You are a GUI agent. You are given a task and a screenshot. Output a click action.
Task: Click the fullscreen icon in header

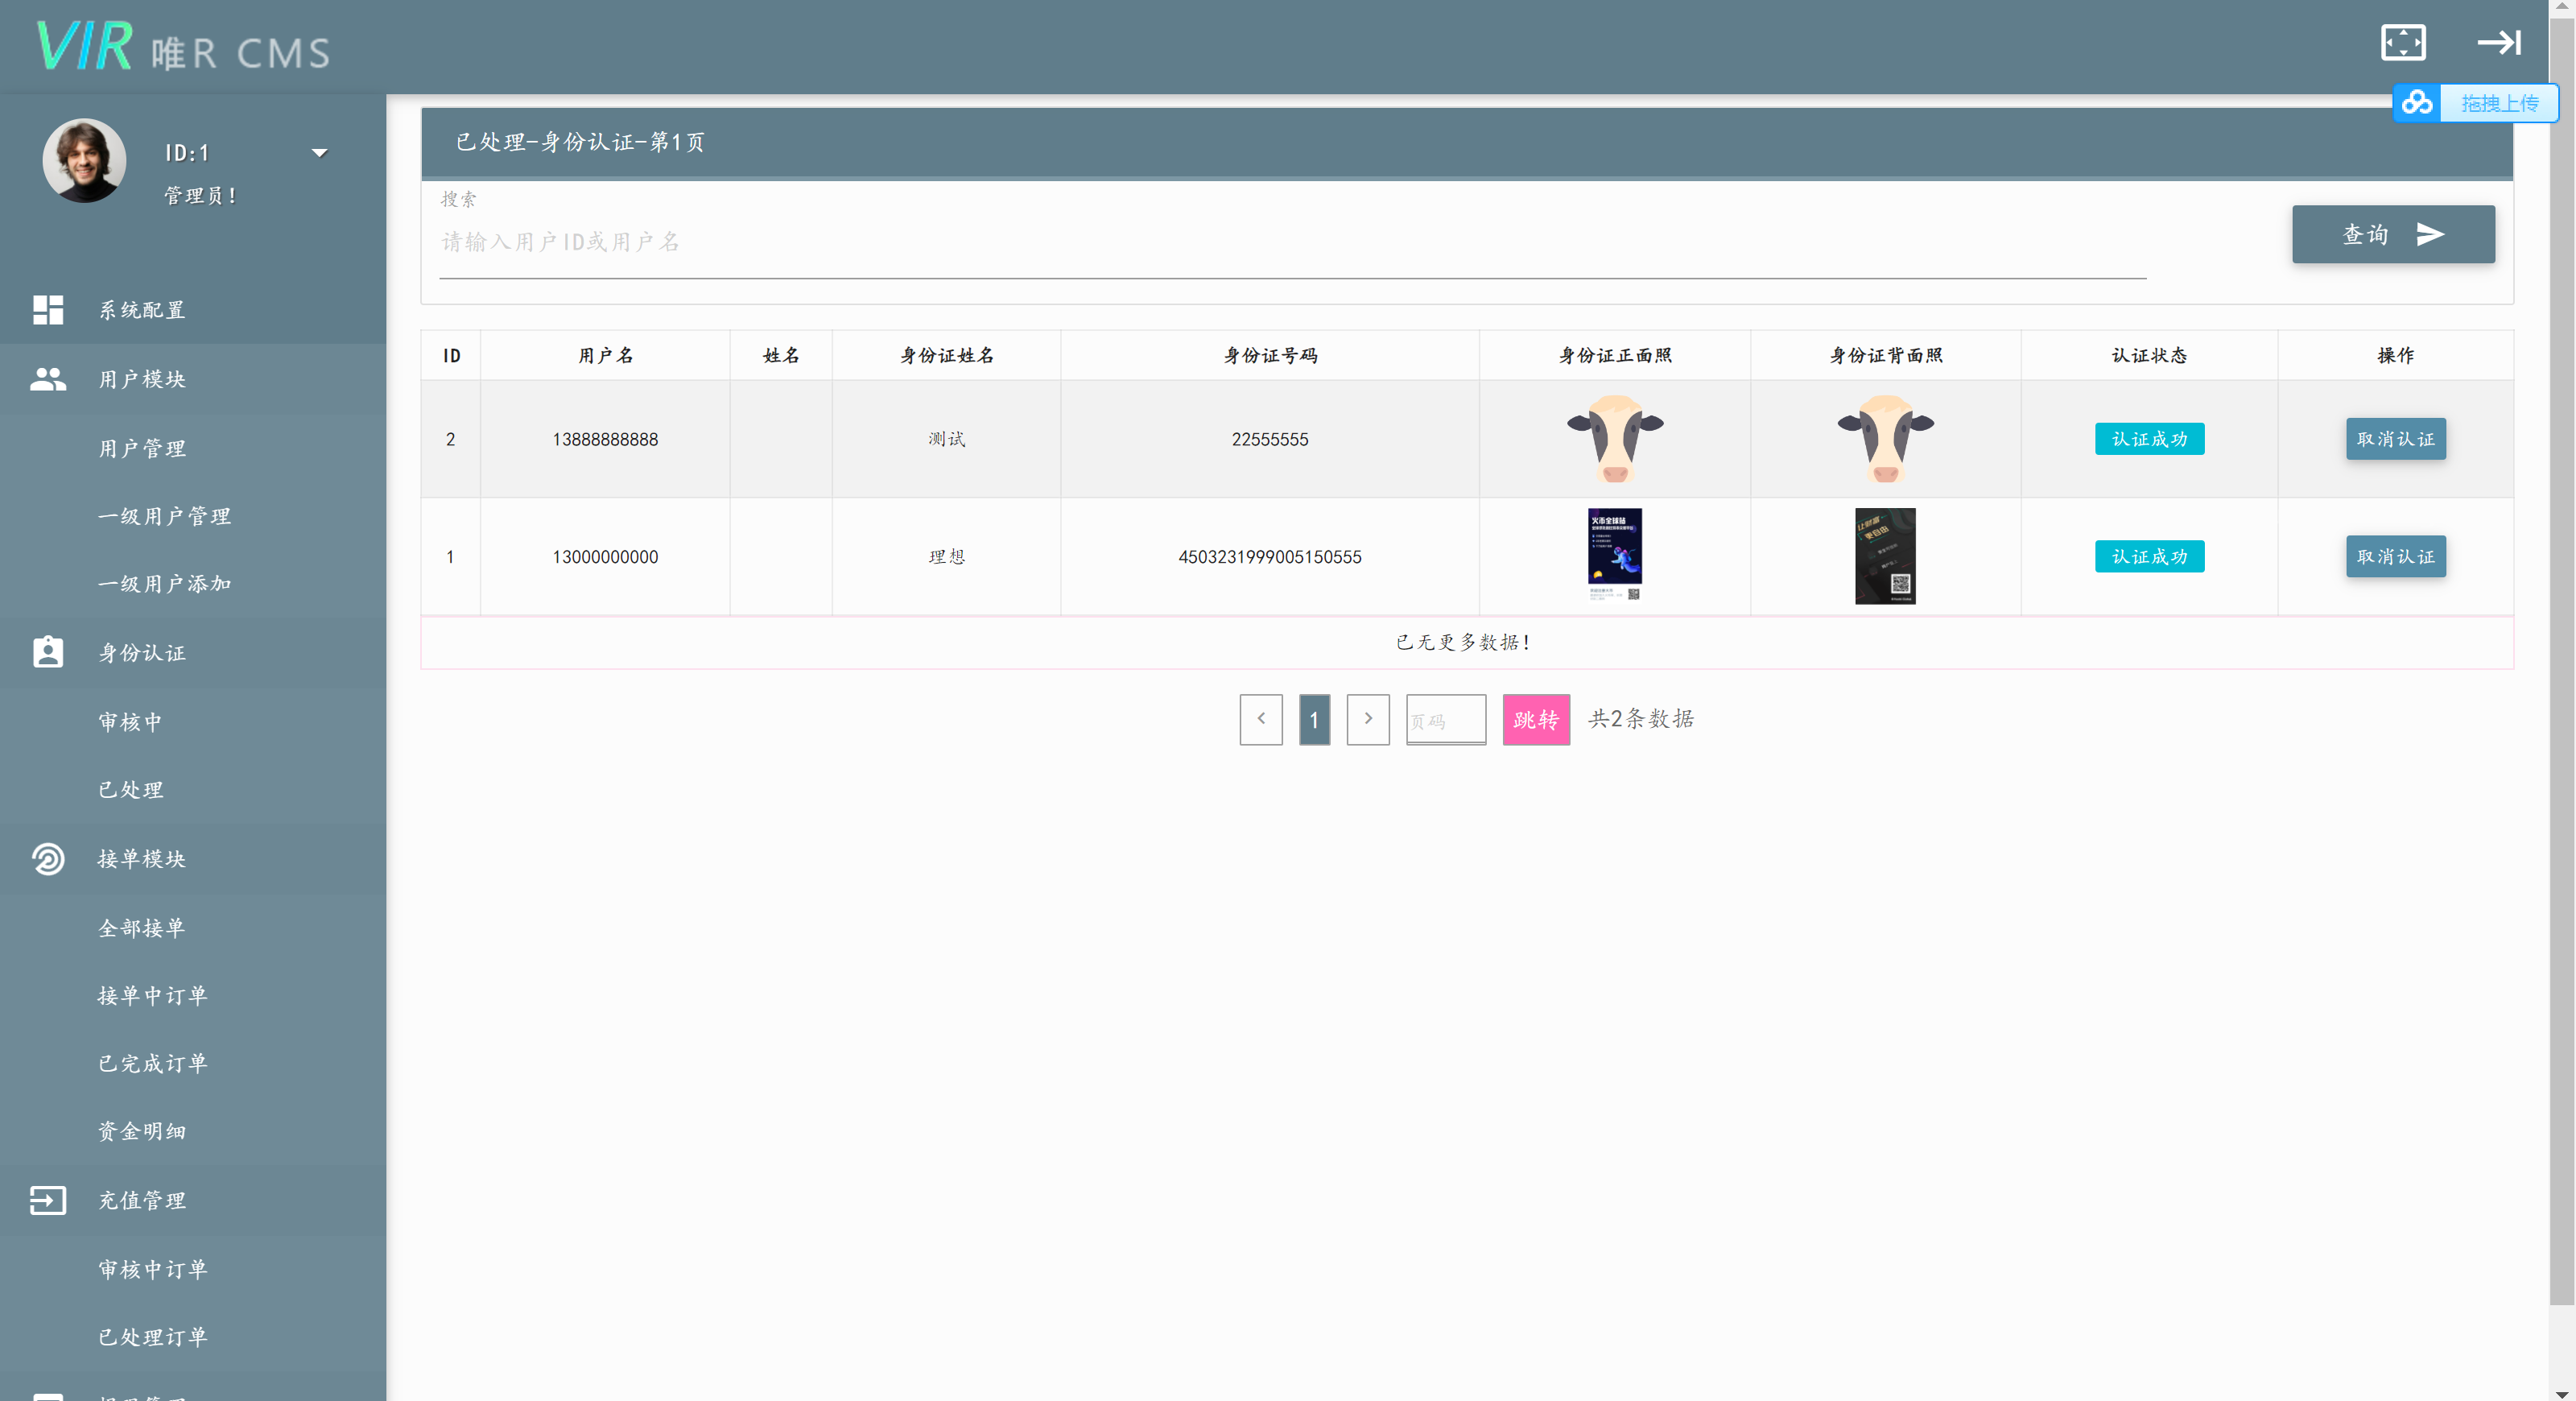(x=2402, y=42)
